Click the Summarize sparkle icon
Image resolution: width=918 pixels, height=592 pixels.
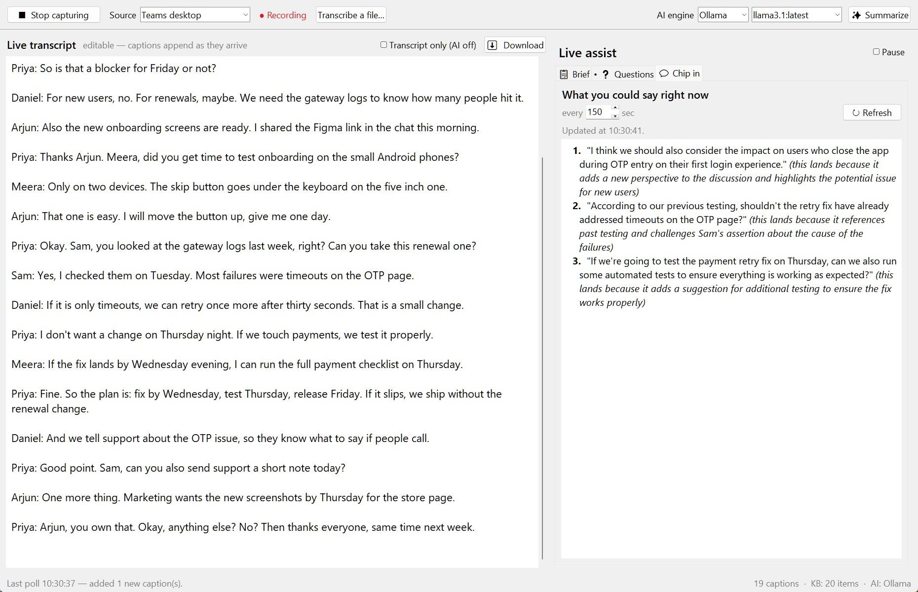click(x=857, y=15)
